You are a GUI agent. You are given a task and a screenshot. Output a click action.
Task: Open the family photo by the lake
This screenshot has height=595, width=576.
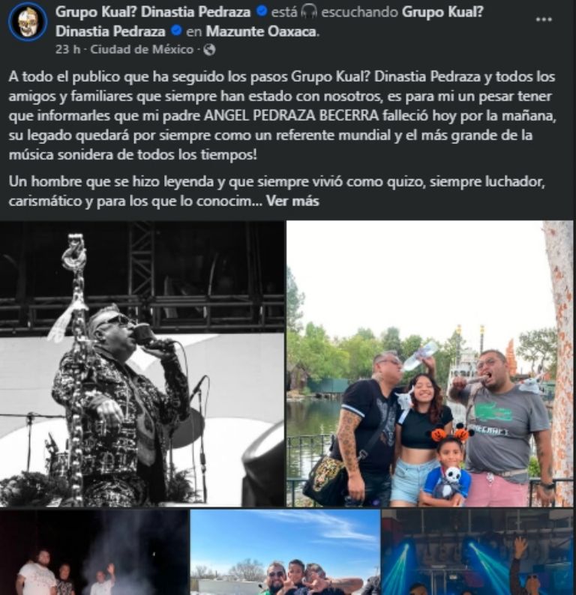point(430,363)
